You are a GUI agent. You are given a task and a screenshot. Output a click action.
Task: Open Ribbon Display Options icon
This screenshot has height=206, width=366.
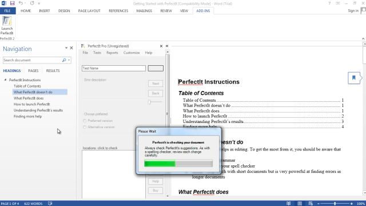338,3
